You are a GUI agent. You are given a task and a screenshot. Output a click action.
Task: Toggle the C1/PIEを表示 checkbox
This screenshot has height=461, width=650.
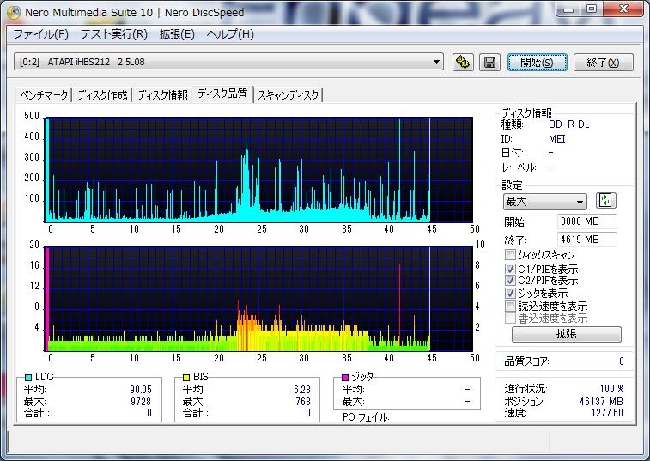(510, 269)
